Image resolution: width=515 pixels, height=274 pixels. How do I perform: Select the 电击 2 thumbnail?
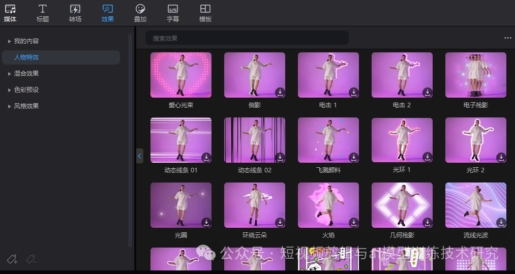(402, 75)
